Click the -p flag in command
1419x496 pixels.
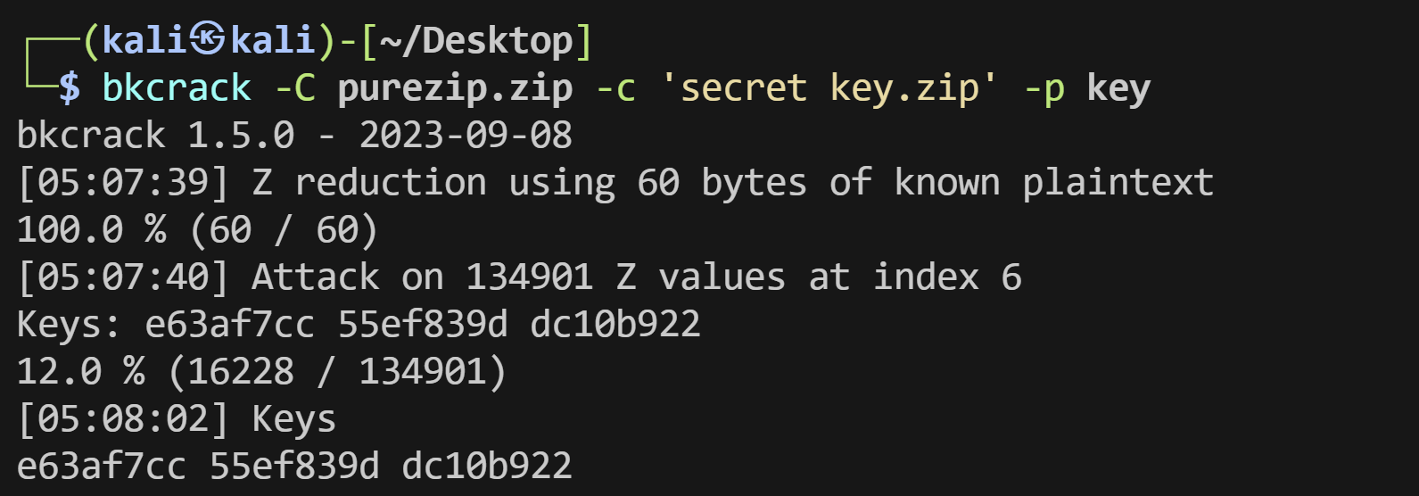pos(1044,87)
